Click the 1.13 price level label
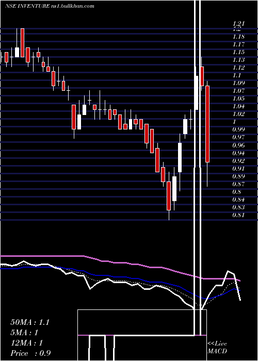Screen dimensions: 258x361 click(x=238, y=60)
